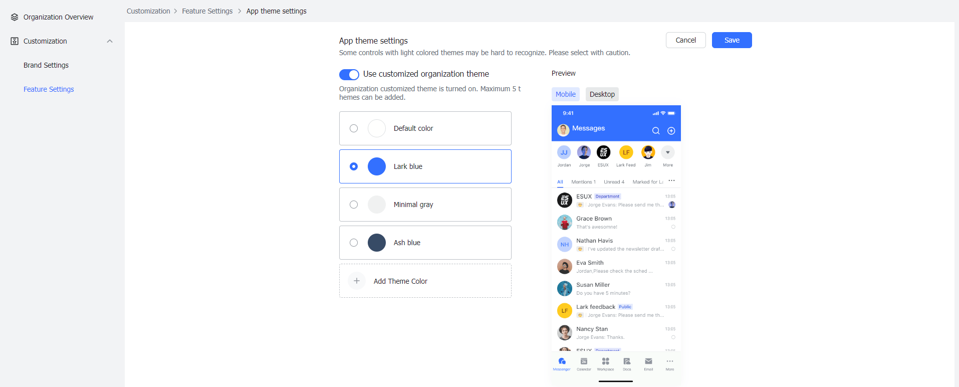Image resolution: width=959 pixels, height=387 pixels.
Task: Click the Lark blue color swatch
Action: 377,166
